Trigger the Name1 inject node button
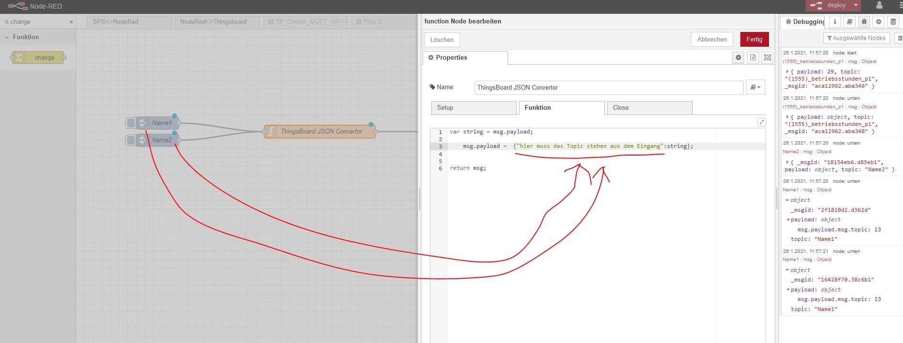The image size is (903, 343). [131, 123]
